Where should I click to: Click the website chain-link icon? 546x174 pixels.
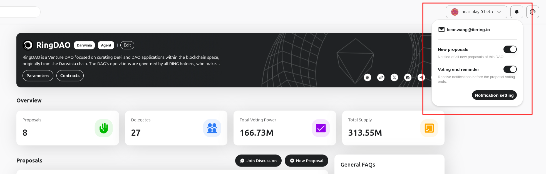(x=381, y=78)
